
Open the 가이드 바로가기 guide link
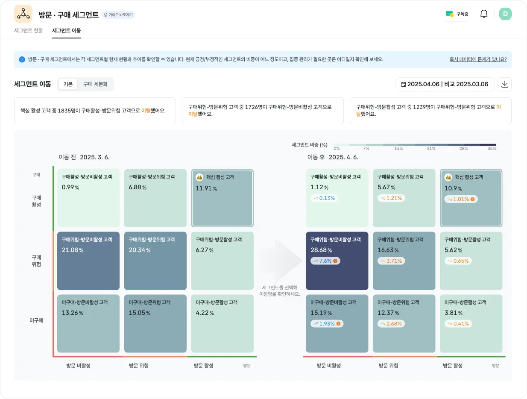pos(118,15)
